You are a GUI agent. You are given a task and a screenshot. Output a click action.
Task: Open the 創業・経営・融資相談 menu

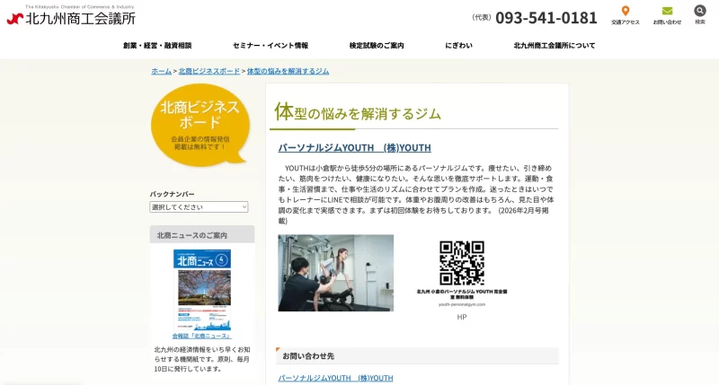[157, 46]
